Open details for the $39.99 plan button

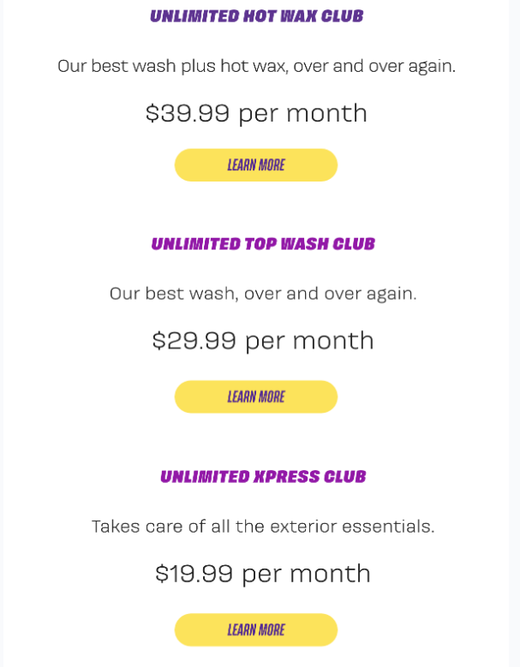[x=256, y=165]
